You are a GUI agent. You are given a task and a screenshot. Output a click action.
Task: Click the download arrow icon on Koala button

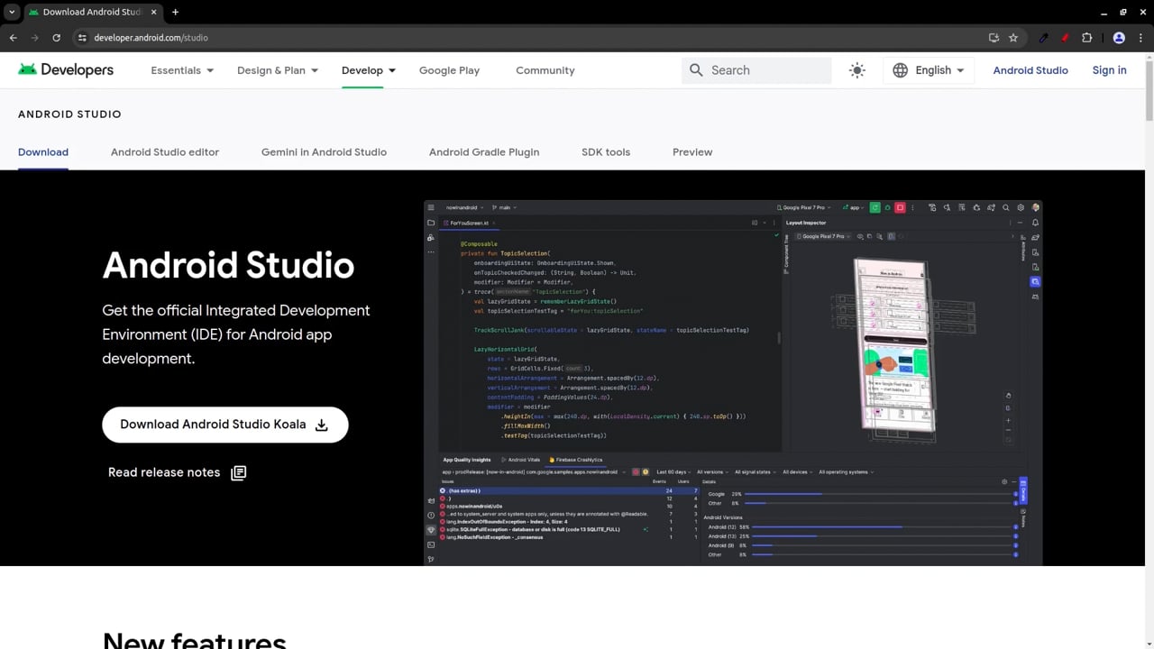322,425
